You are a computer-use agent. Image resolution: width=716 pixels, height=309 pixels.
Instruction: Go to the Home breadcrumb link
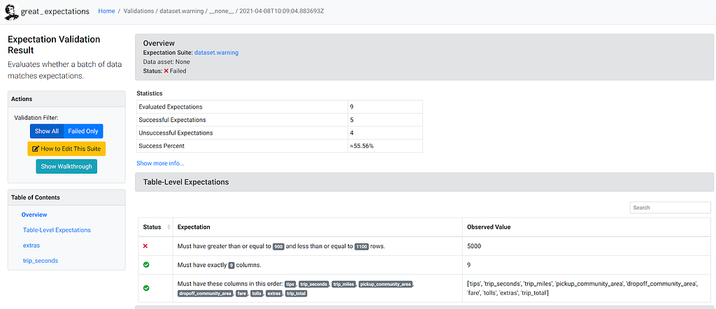pos(106,11)
